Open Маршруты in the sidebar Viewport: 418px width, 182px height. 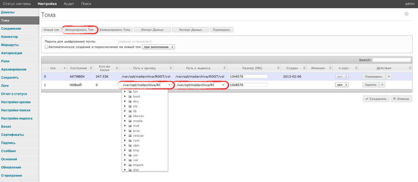click(19, 45)
